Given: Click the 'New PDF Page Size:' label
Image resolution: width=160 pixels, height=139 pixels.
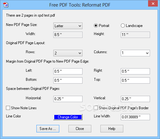Looking at the screenshot, I should pyautogui.click(x=22, y=25).
